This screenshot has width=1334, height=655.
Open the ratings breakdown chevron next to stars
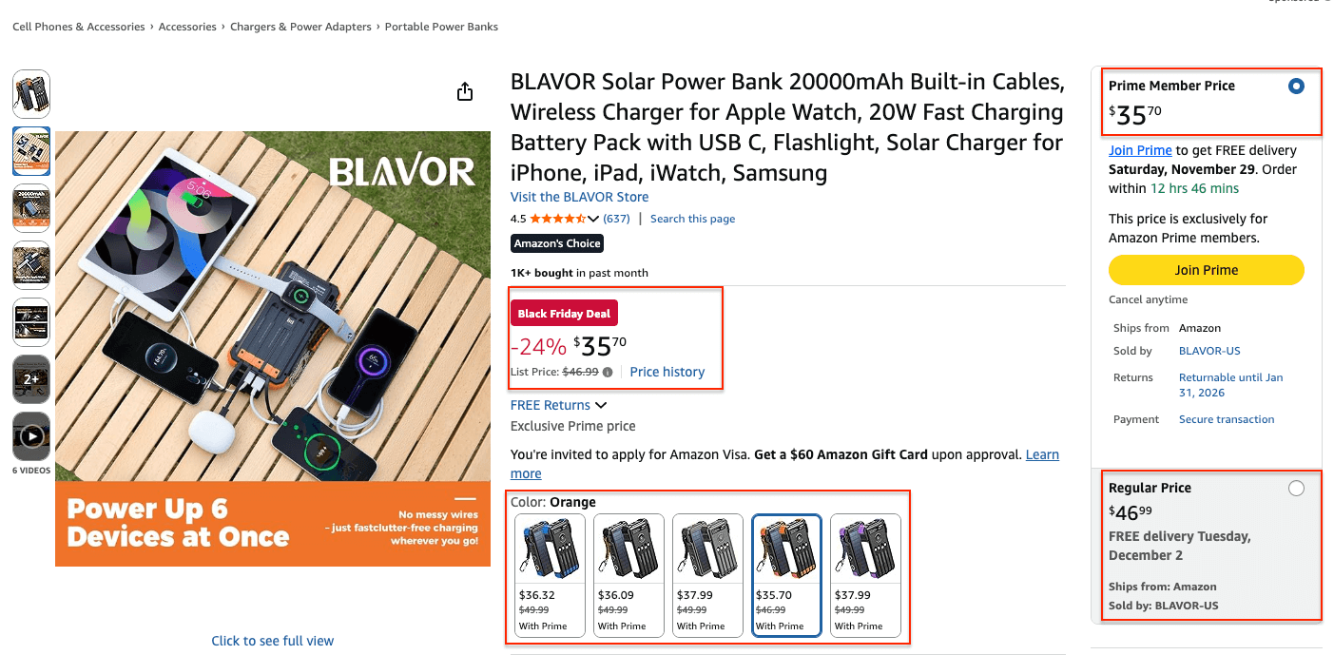click(594, 218)
